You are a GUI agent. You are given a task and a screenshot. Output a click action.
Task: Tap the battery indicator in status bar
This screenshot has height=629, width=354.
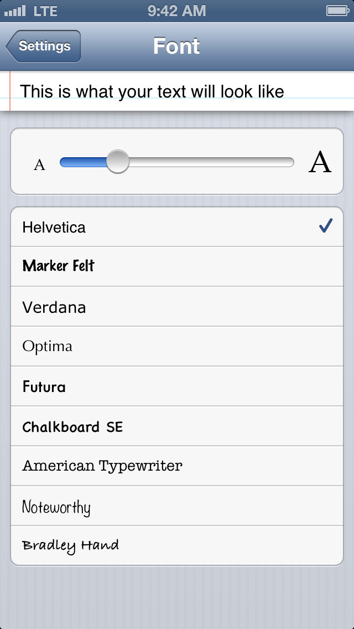click(x=336, y=11)
